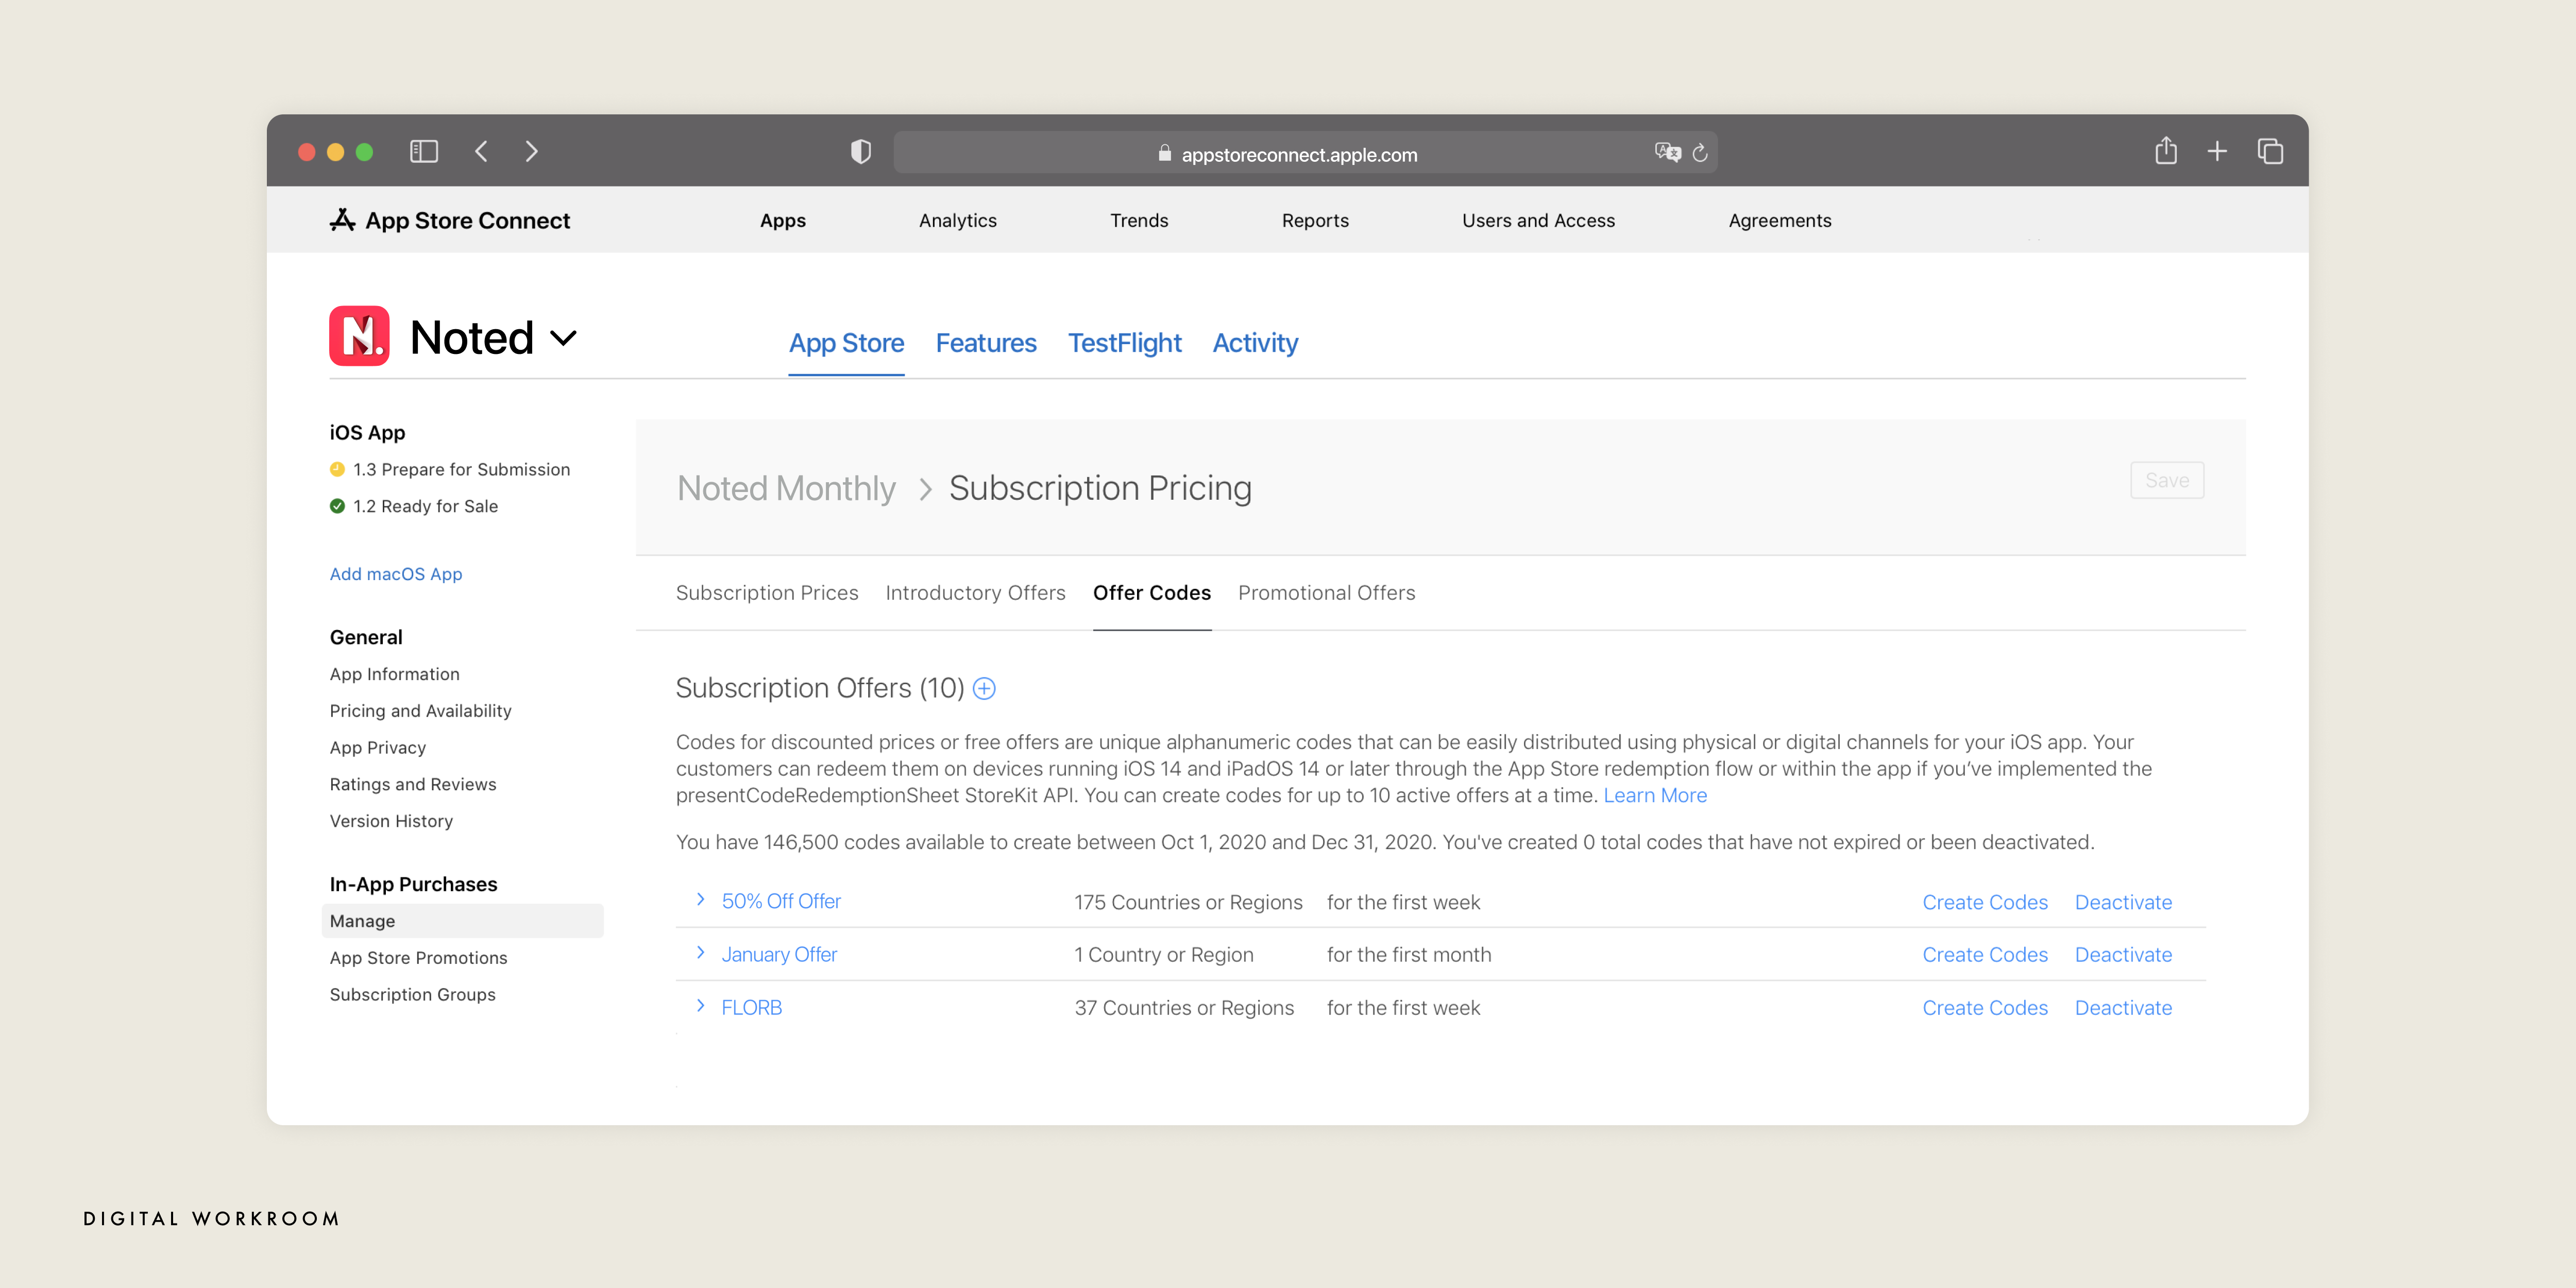Click the App Store Connect logo icon
This screenshot has width=2576, height=1288.
tap(342, 220)
